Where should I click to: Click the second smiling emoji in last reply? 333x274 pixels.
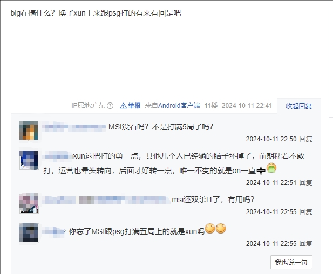pyautogui.click(x=221, y=228)
